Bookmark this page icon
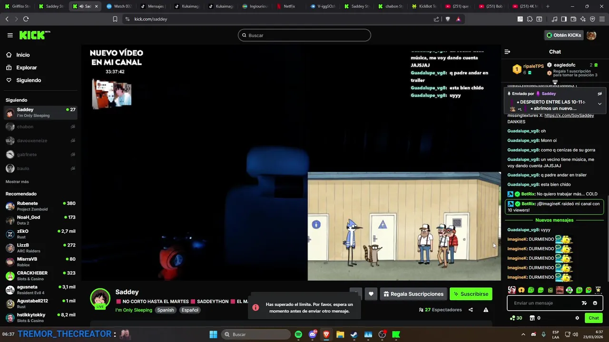The width and height of the screenshot is (609, 342). (115, 19)
